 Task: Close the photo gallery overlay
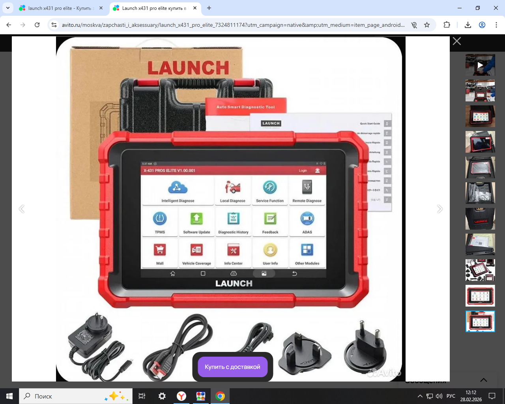pyautogui.click(x=457, y=41)
